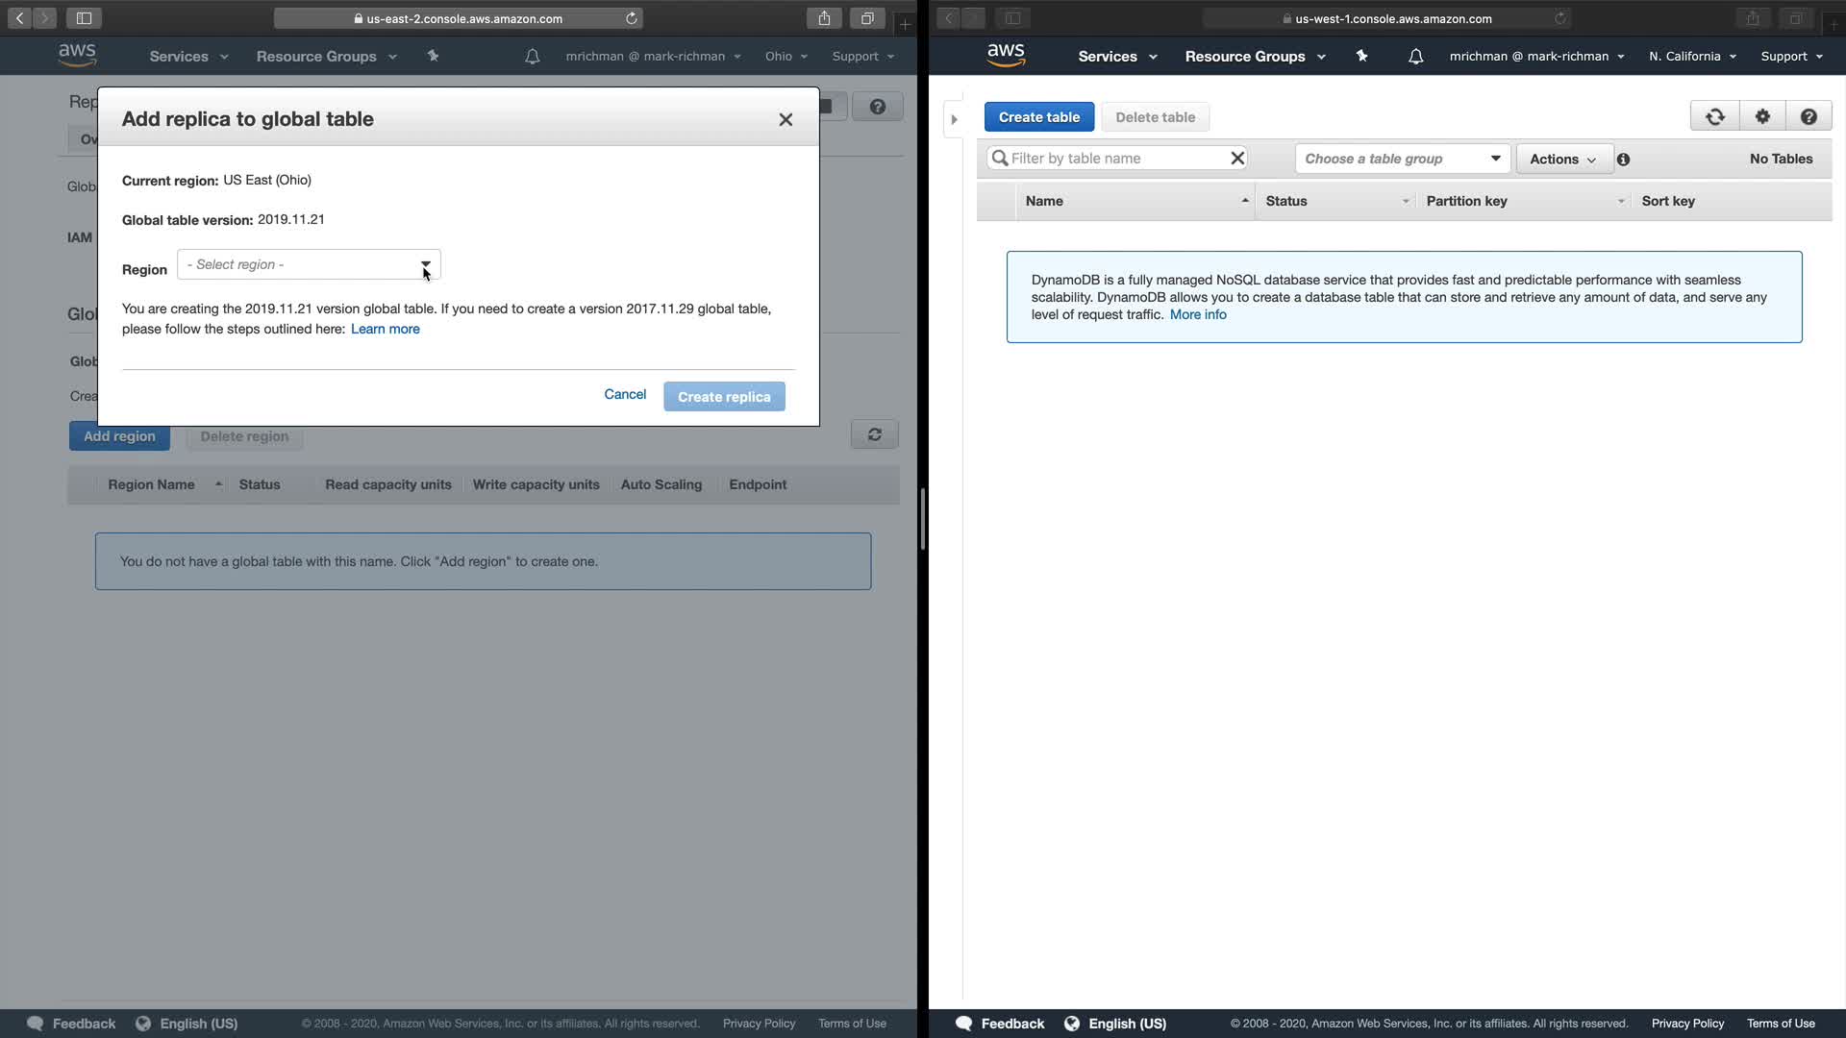
Task: Click the info icon next to Actions
Action: (1623, 160)
